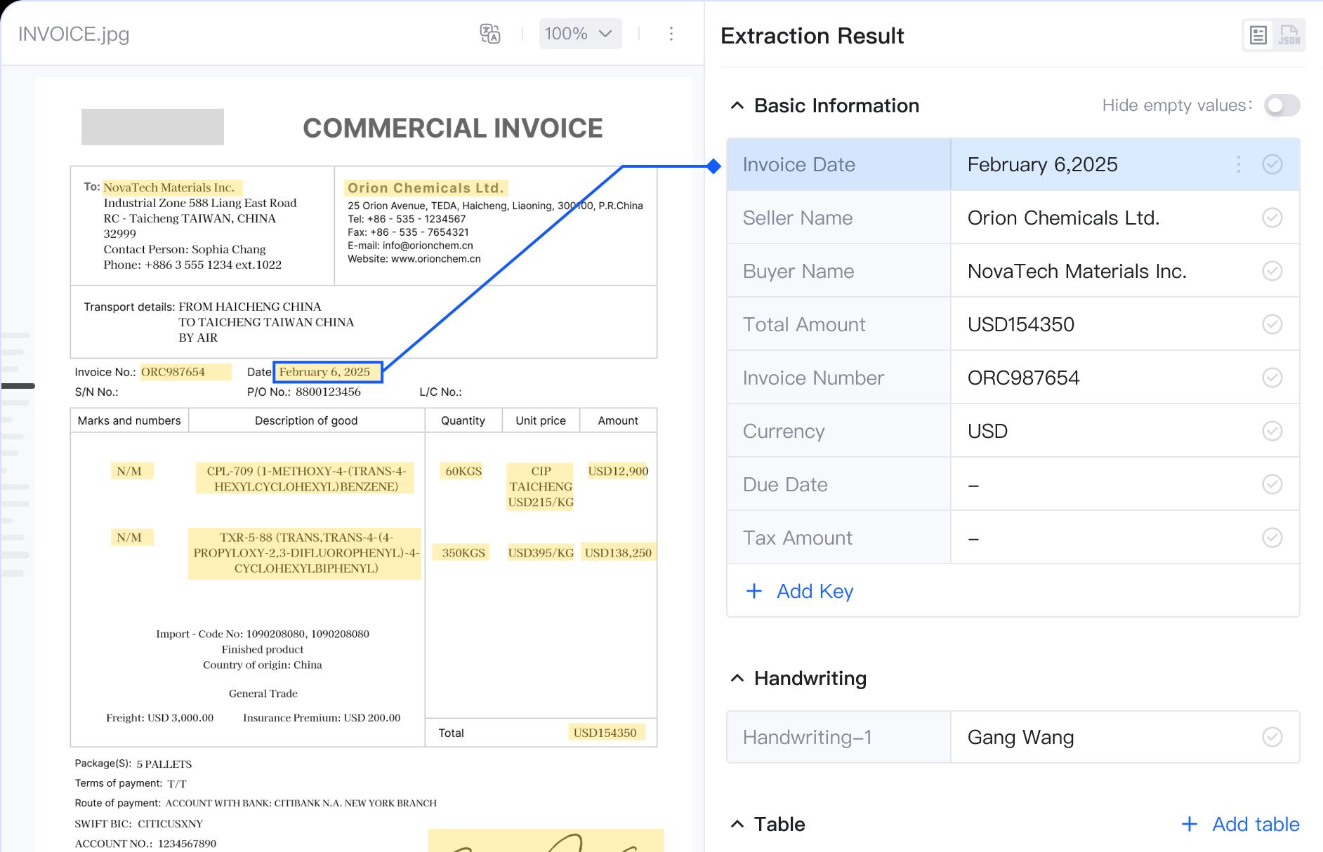Viewport: 1323px width, 852px height.
Task: Collapse the Basic Information section
Action: (737, 105)
